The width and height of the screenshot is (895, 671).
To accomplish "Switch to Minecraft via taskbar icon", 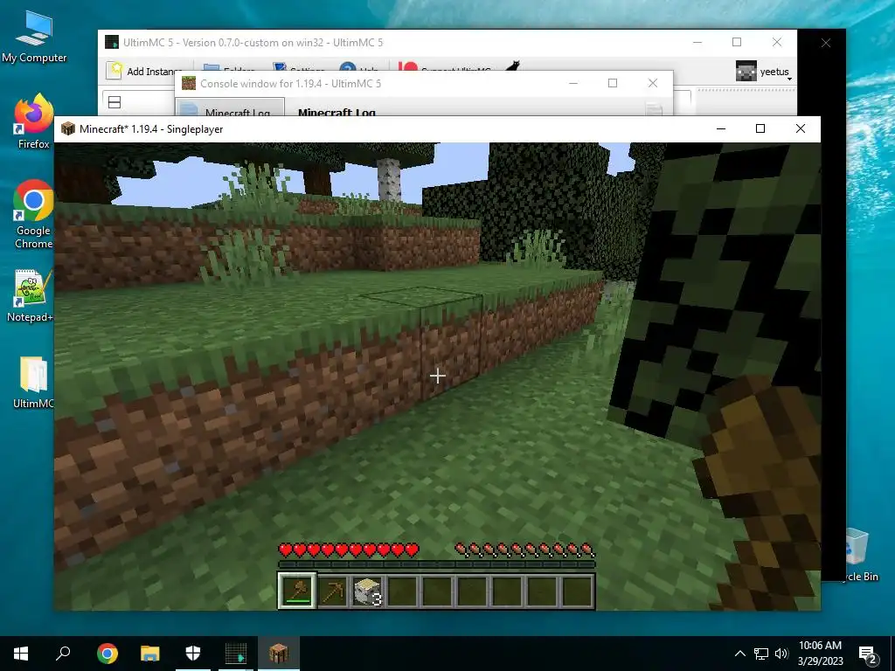I will pyautogui.click(x=279, y=654).
